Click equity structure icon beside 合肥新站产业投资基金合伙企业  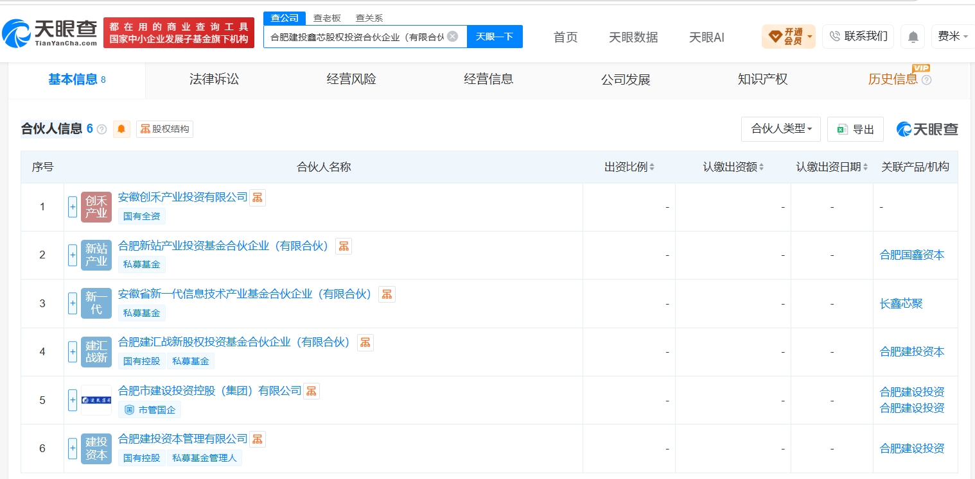344,246
